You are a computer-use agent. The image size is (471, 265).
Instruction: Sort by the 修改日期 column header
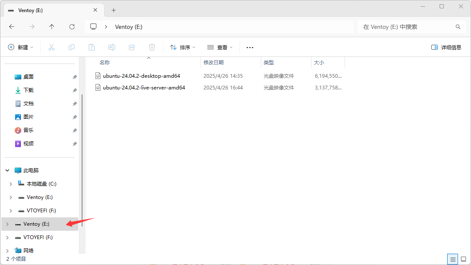pyautogui.click(x=213, y=62)
